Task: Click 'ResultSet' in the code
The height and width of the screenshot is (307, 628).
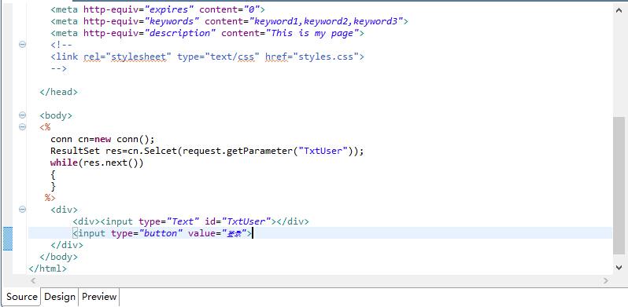Action: coord(75,151)
